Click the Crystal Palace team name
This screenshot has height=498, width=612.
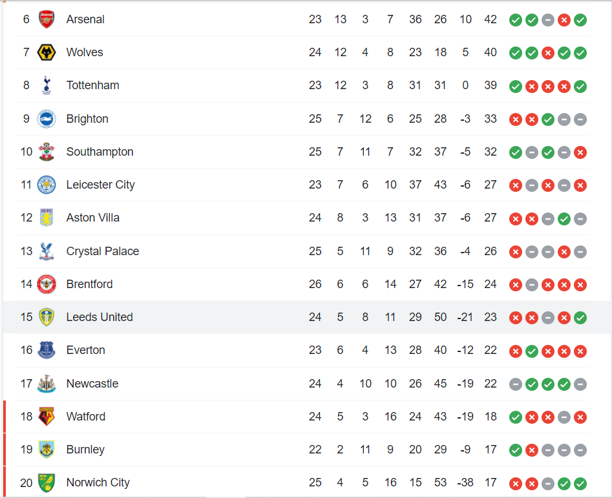click(x=102, y=251)
